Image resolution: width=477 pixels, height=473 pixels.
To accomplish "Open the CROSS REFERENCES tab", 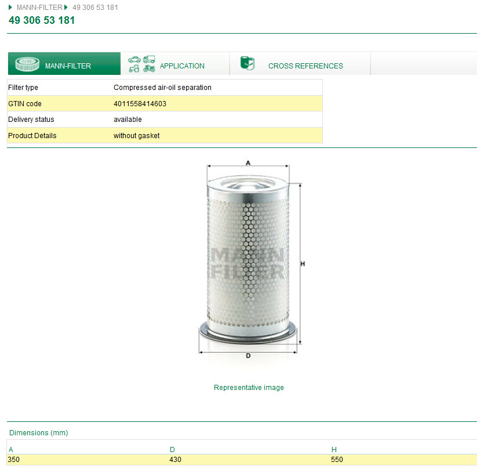I will [300, 64].
